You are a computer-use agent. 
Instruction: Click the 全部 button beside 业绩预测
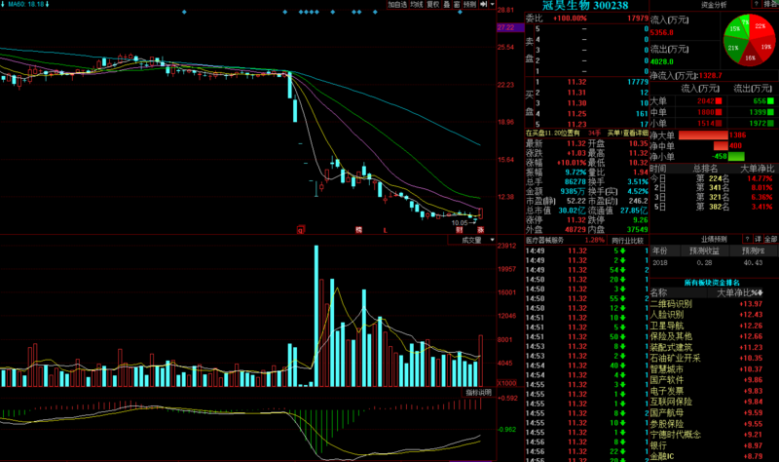coord(769,239)
